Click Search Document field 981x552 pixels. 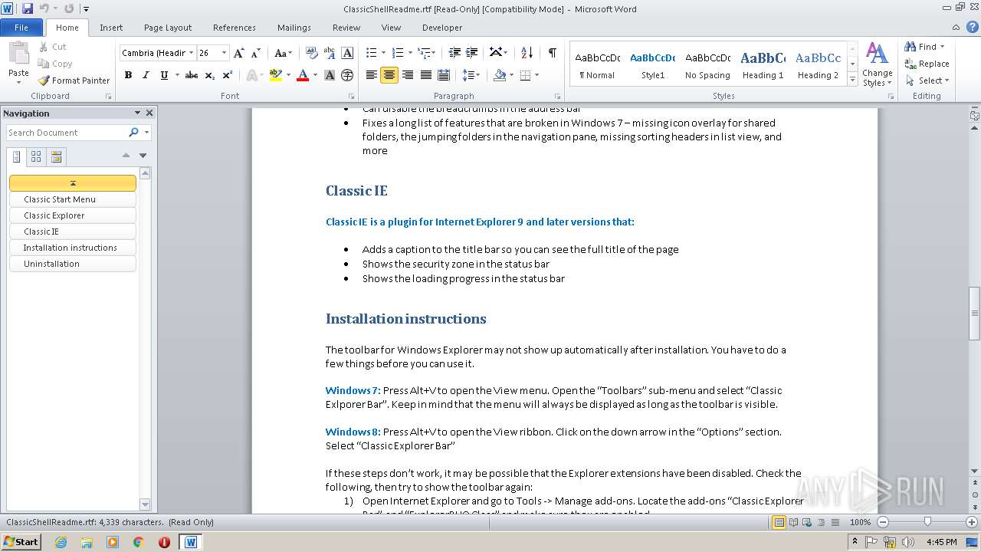67,133
